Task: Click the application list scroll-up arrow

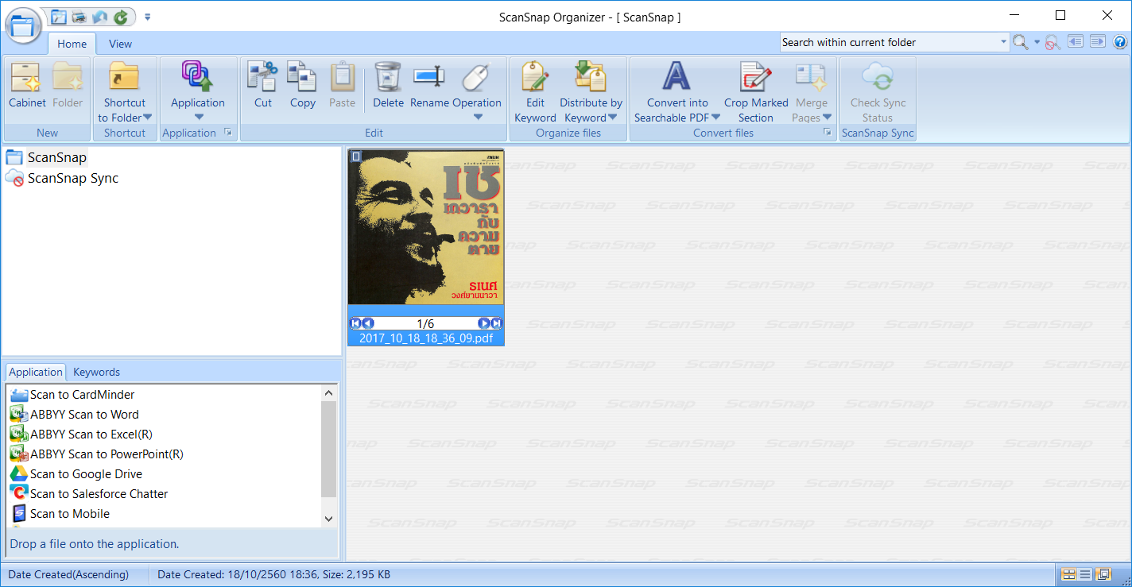Action: coord(329,392)
